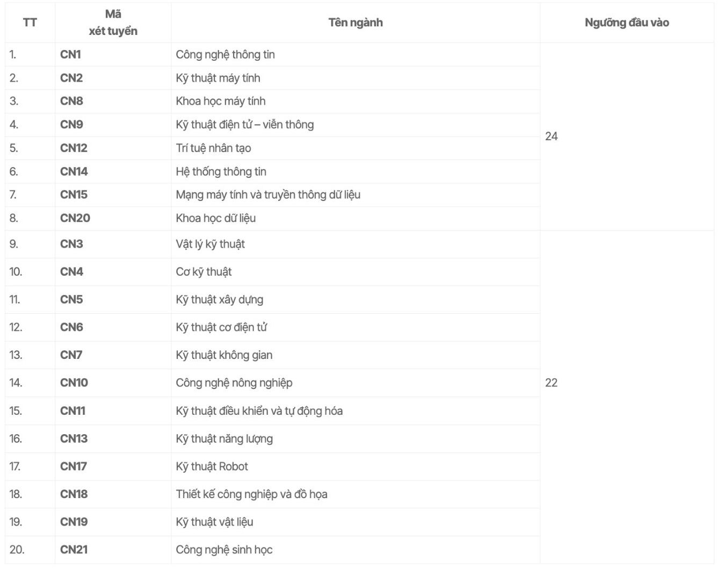Click the CN17 code cell
This screenshot has width=718, height=569.
(74, 466)
